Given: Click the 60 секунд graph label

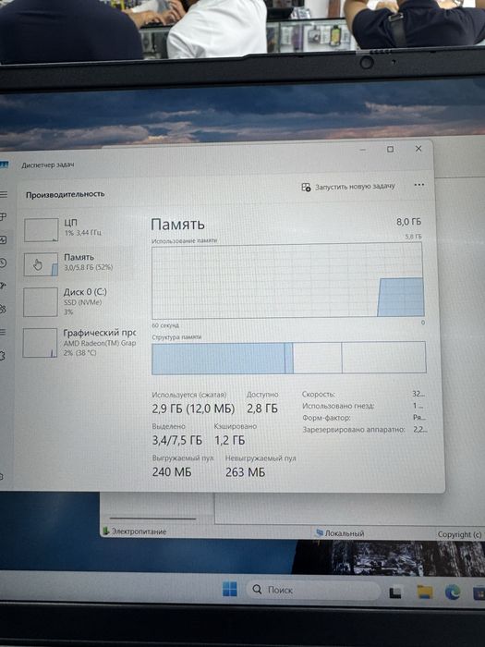Looking at the screenshot, I should click(x=165, y=325).
